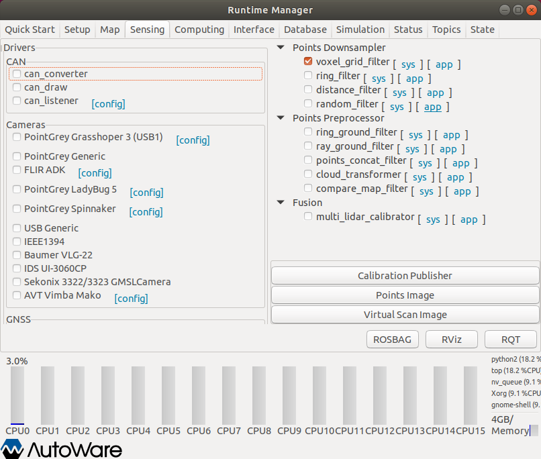
Task: Open AVT Vimba Mako config link
Action: 131,299
